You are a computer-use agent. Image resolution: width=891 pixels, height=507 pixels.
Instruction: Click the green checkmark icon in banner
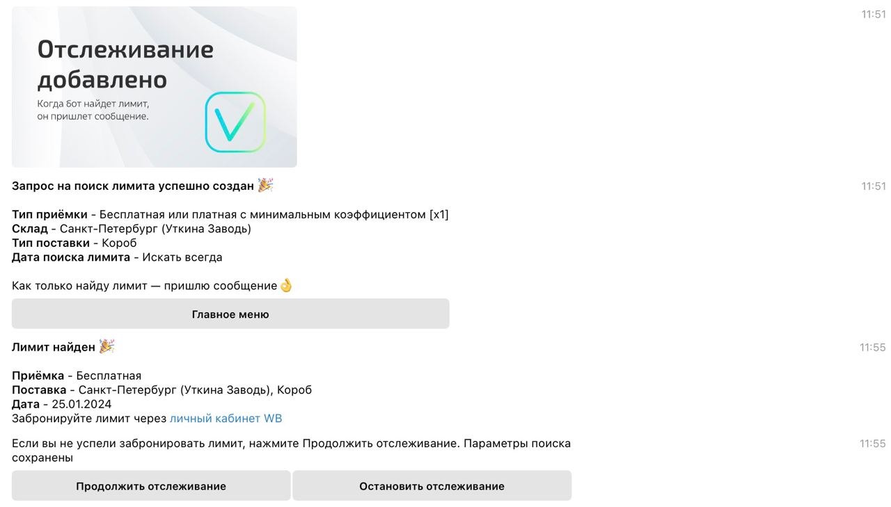[x=235, y=122]
